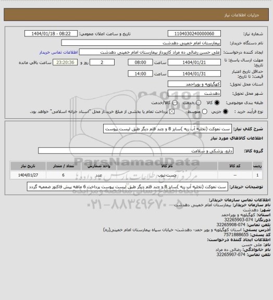Click the section heading اطلاعات کالاهای مورد نیاز
The height and width of the screenshot is (300, 273).
237,138
